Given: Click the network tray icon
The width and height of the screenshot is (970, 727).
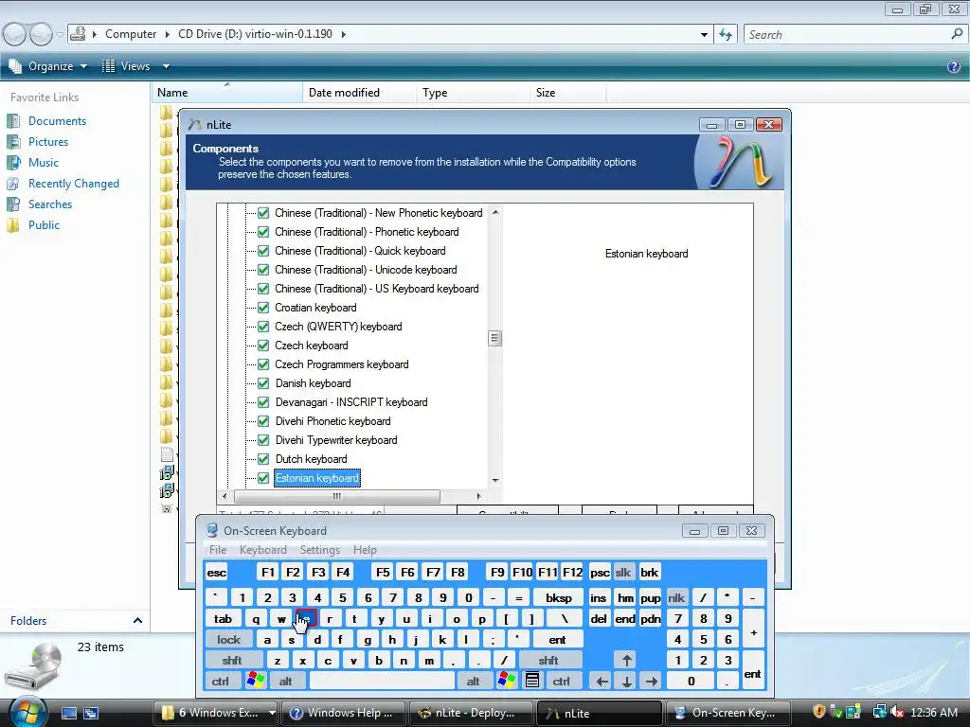Looking at the screenshot, I should click(x=879, y=712).
